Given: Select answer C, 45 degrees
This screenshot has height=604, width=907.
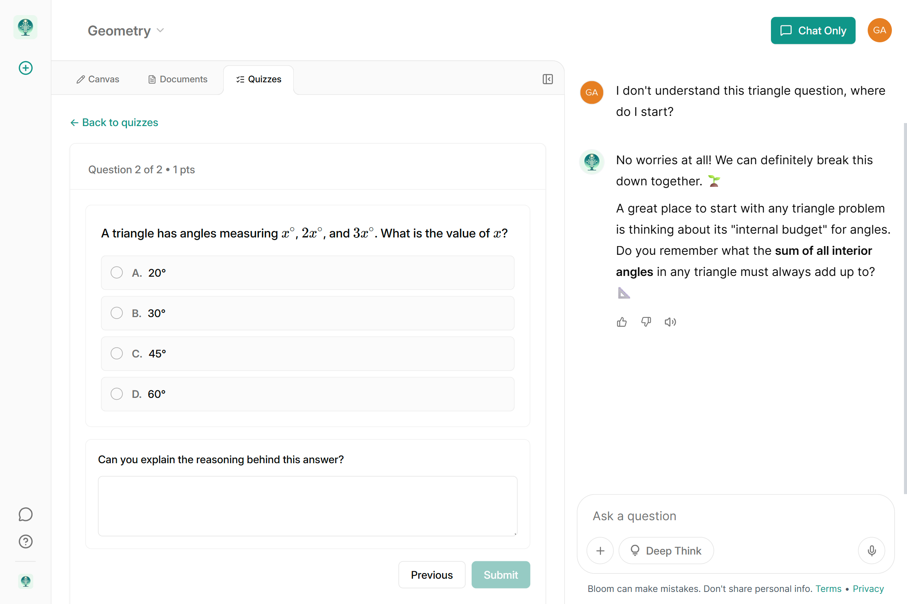Looking at the screenshot, I should [x=116, y=353].
